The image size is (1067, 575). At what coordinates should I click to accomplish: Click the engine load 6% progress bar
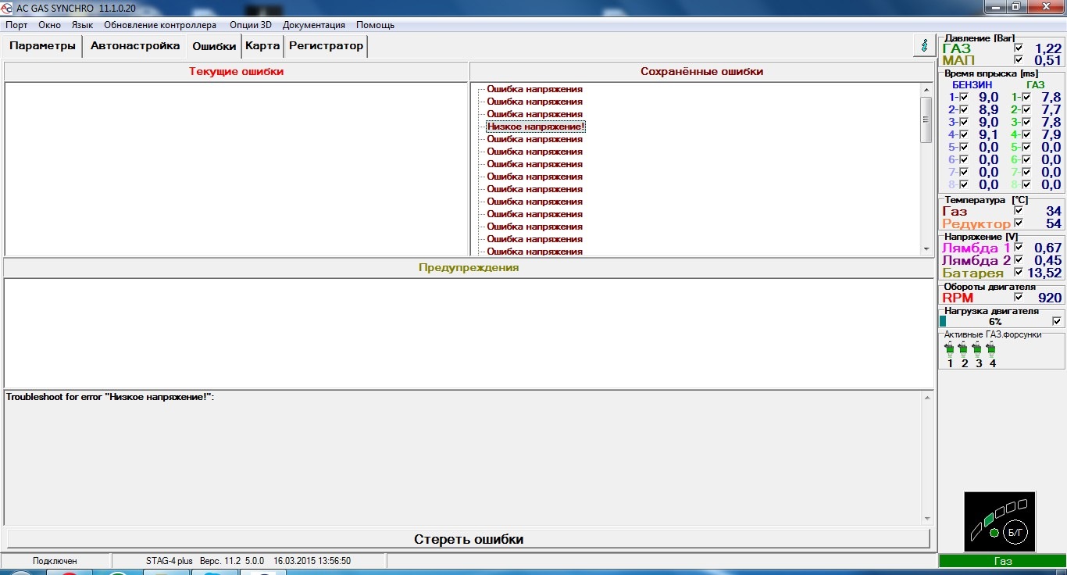995,321
